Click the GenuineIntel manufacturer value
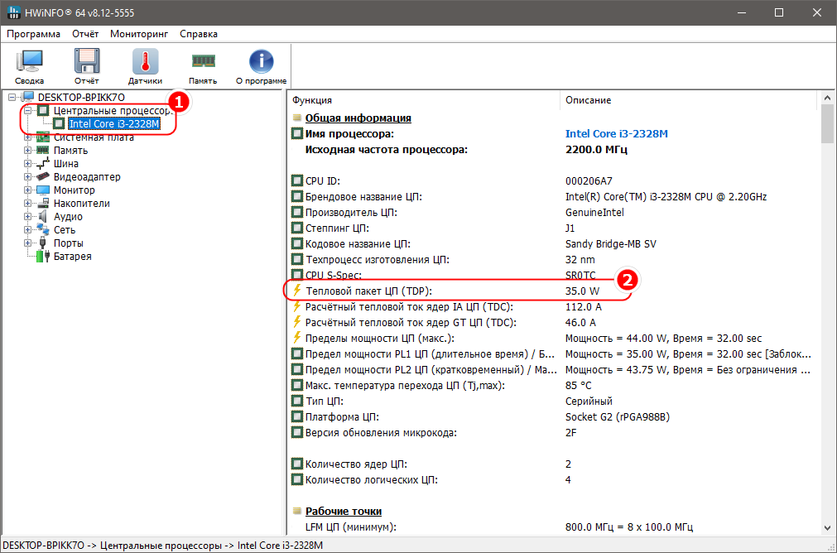Screen dimensions: 837x553 [x=594, y=213]
